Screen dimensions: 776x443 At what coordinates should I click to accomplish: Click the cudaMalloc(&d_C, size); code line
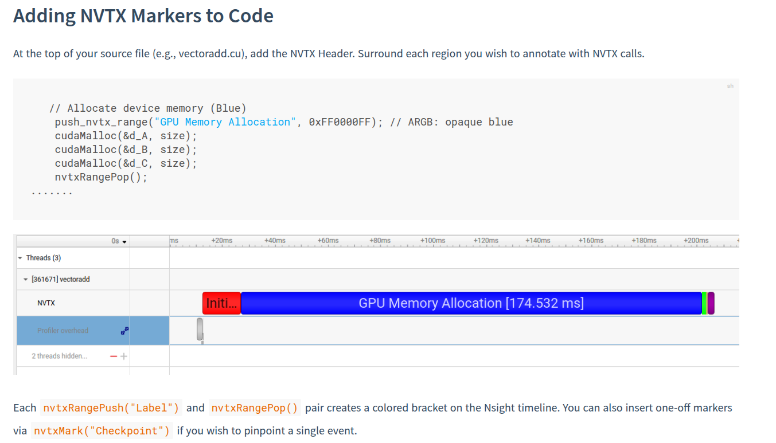126,163
